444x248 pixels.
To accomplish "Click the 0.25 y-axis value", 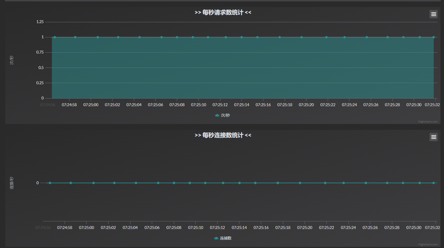I will 40,83.
